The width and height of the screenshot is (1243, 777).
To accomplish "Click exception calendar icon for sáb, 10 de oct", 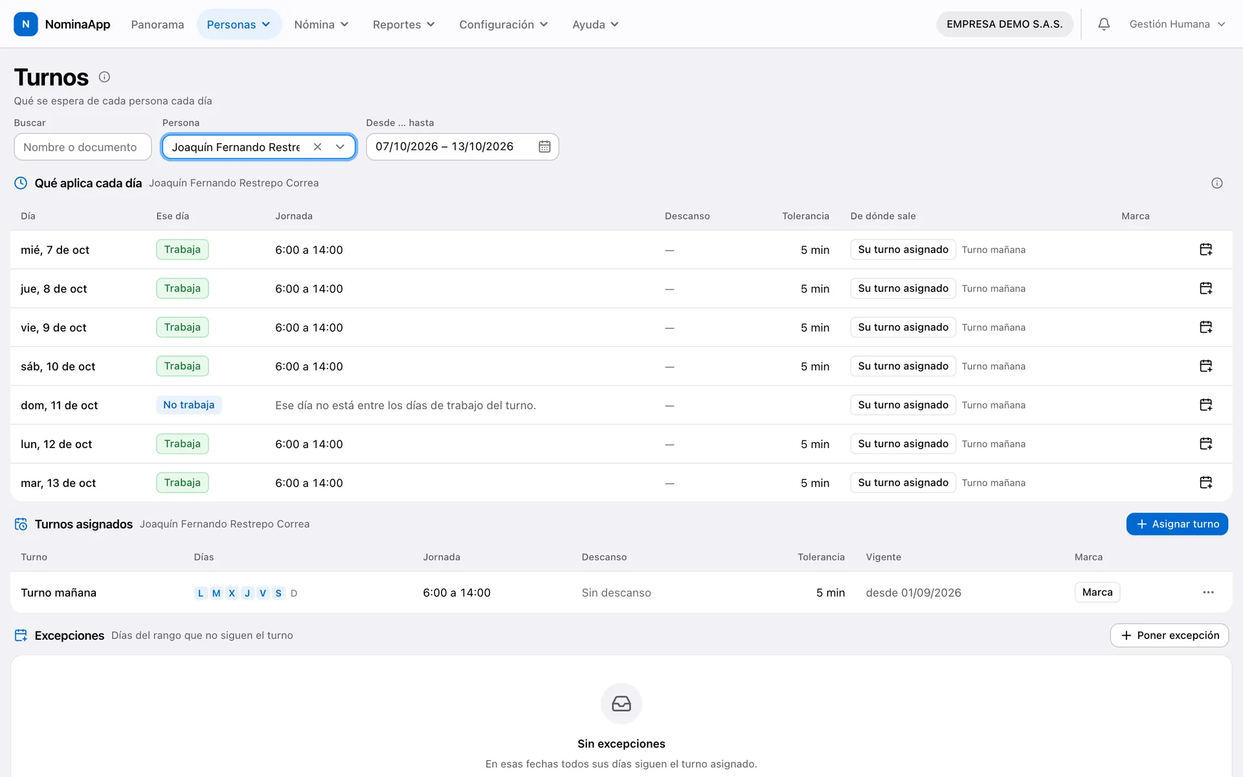I will (x=1205, y=366).
